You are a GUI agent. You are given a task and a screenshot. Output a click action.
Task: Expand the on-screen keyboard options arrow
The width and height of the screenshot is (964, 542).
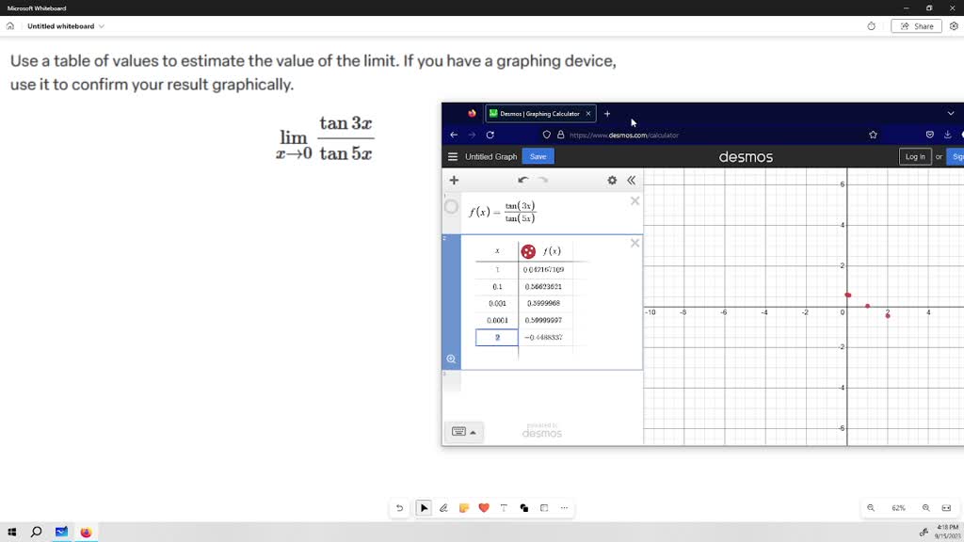(x=474, y=432)
